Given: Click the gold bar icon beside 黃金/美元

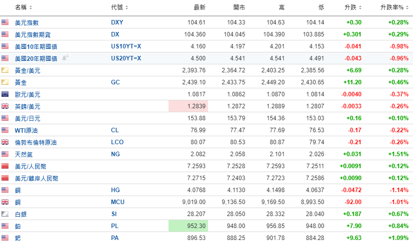Looking at the screenshot, I should coord(5,70).
